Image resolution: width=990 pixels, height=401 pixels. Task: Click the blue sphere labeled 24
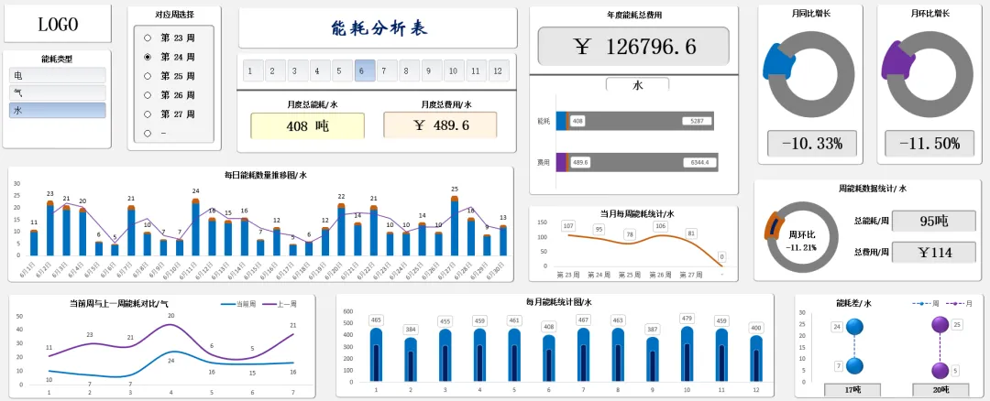(855, 327)
